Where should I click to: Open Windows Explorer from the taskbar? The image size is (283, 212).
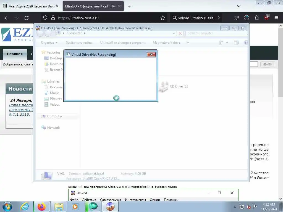pos(59,206)
